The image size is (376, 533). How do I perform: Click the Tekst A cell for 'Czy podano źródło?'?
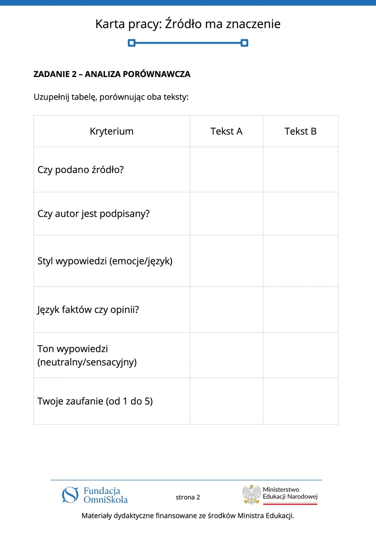226,170
